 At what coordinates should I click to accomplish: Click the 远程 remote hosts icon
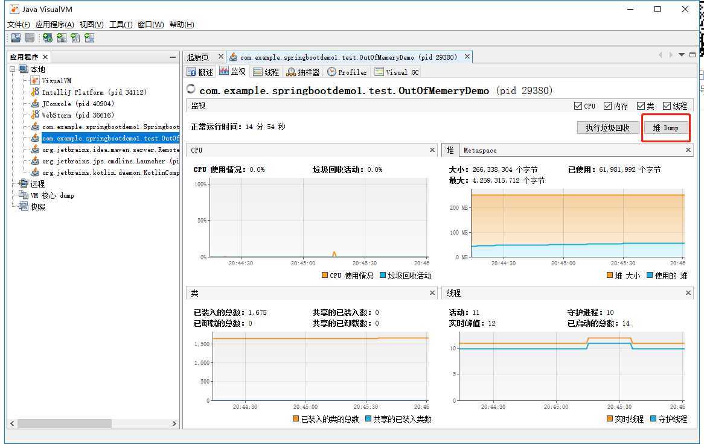click(x=24, y=183)
